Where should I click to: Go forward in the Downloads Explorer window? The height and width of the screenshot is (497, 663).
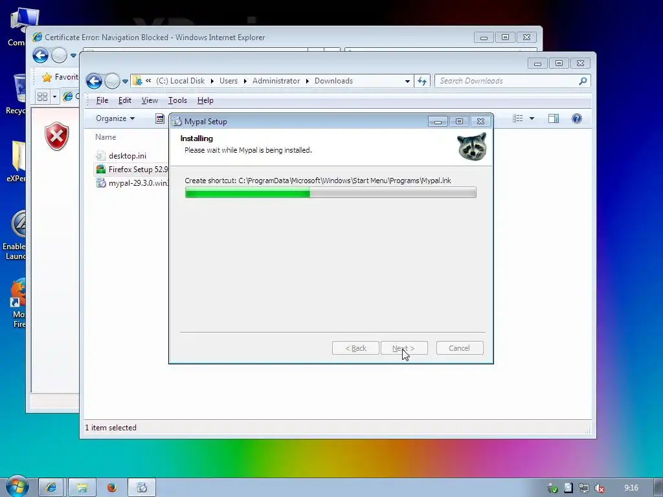pyautogui.click(x=112, y=81)
